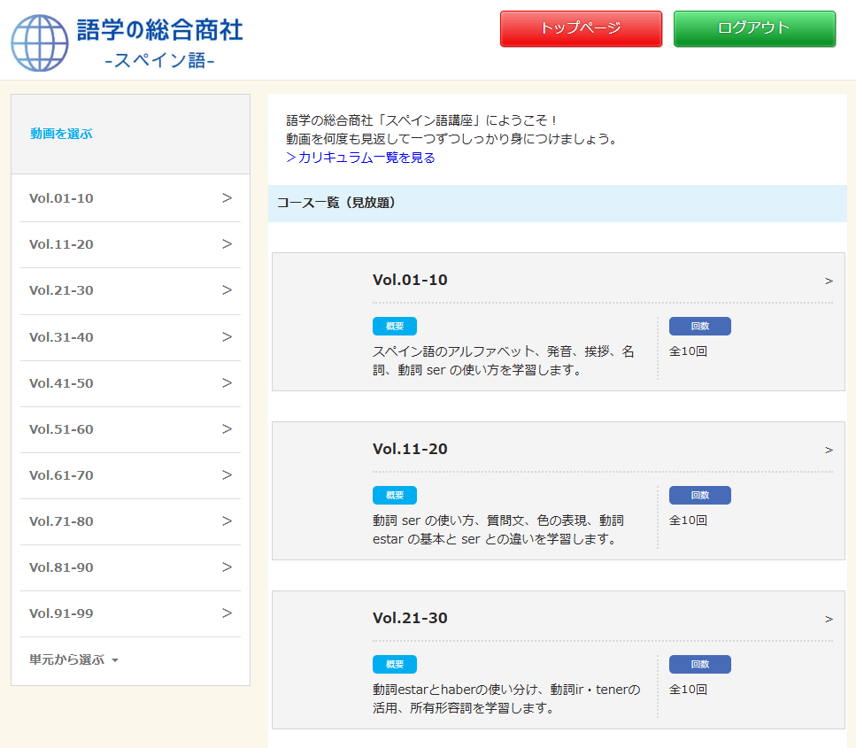The image size is (856, 748).
Task: Click the arrow beside sidebar Vol.91-99
Action: [x=227, y=613]
